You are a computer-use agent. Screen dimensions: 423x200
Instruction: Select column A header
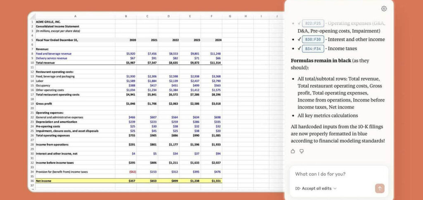(75, 16)
